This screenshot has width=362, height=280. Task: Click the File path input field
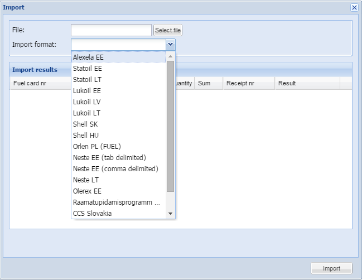[111, 30]
